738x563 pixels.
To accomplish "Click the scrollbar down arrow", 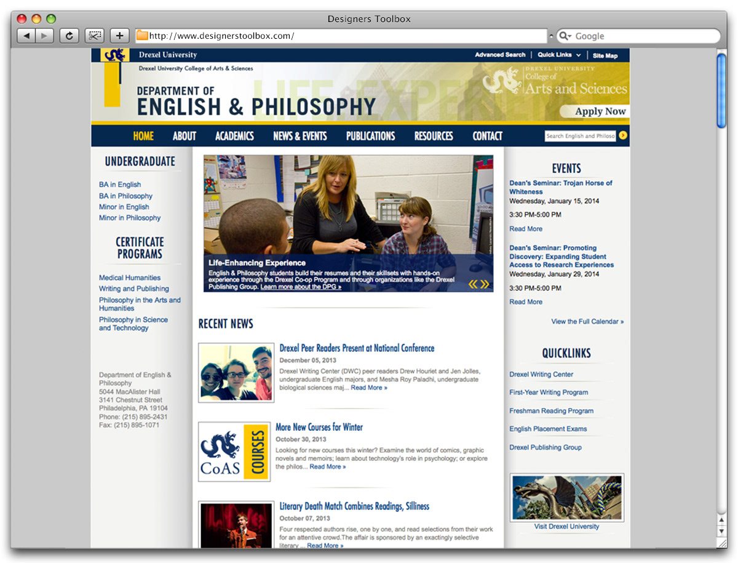I will [x=721, y=532].
